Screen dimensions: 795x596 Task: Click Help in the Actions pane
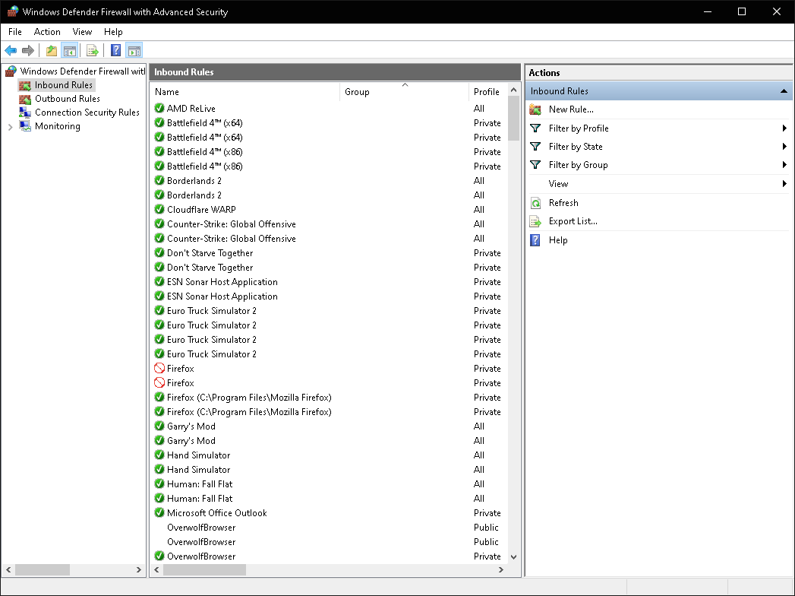click(558, 240)
